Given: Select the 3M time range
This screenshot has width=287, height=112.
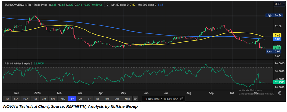Looking at the screenshot, I should 44,99.
